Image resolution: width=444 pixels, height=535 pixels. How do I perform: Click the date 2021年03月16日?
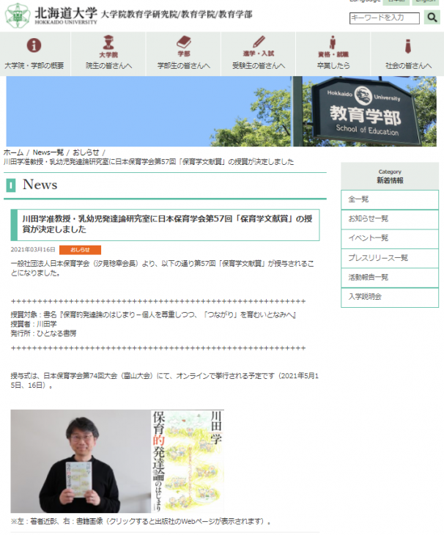click(x=33, y=250)
